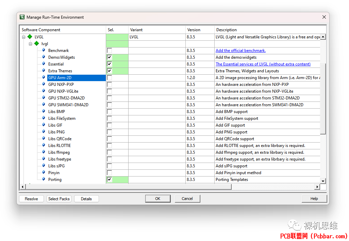349x241 pixels.
Task: Click the vertical scrollbar thumb
Action: coord(323,99)
